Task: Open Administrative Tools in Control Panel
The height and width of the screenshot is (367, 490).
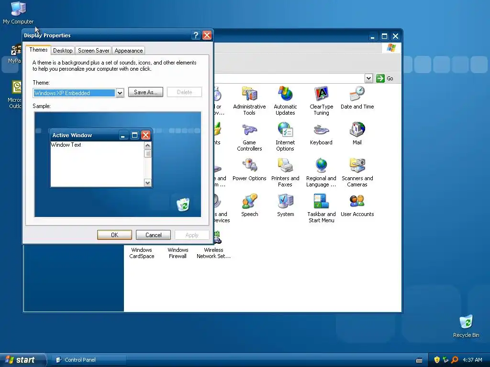Action: (x=249, y=100)
